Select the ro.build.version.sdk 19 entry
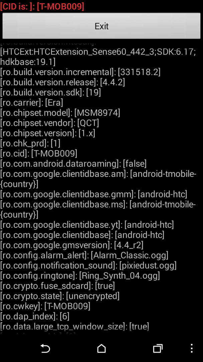203x362 pixels. point(50,93)
